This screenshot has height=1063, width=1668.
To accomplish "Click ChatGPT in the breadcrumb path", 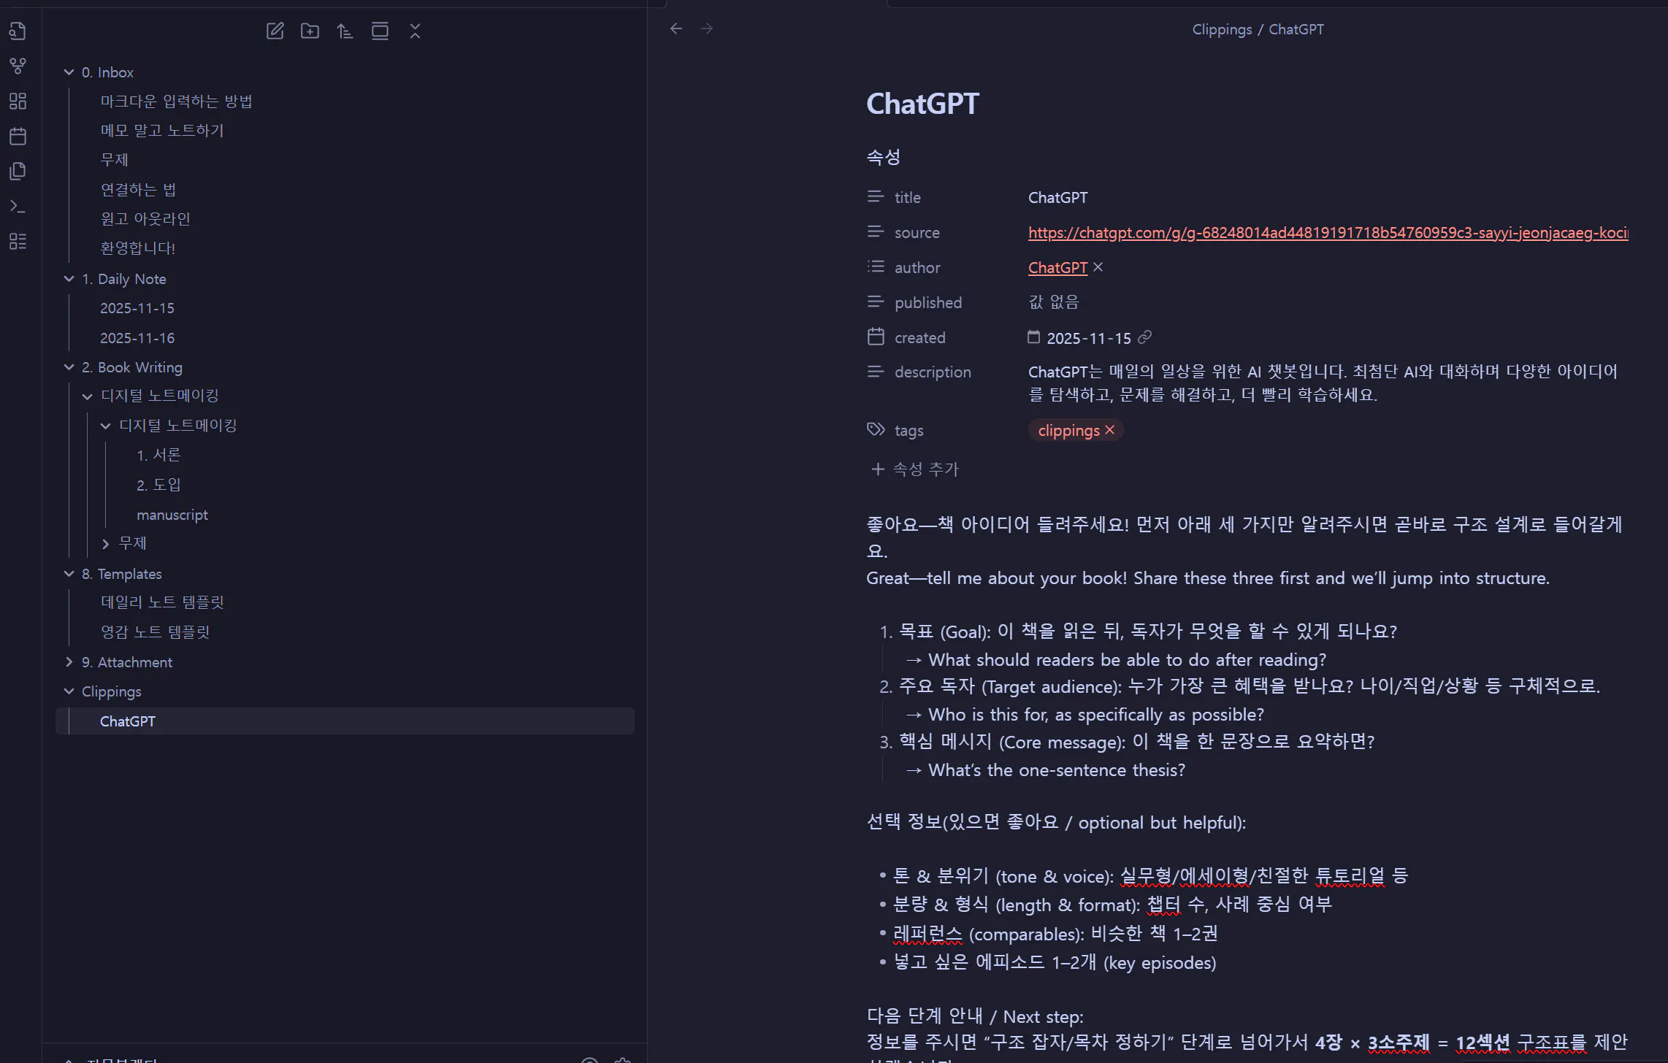I will click(x=1296, y=29).
